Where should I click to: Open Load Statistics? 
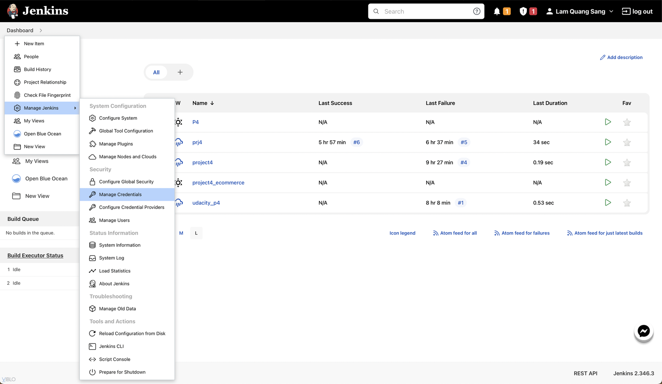115,271
